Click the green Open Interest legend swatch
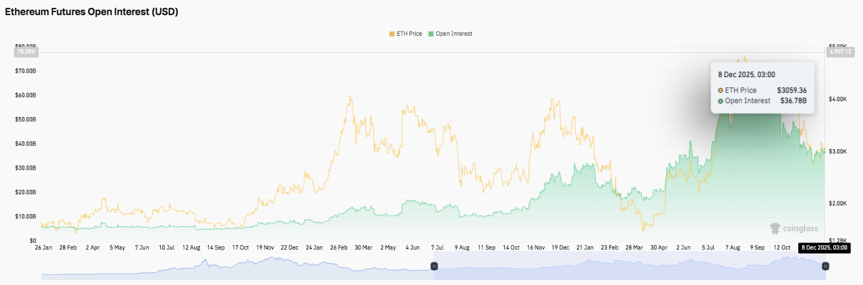Image resolution: width=863 pixels, height=285 pixels. coord(431,34)
